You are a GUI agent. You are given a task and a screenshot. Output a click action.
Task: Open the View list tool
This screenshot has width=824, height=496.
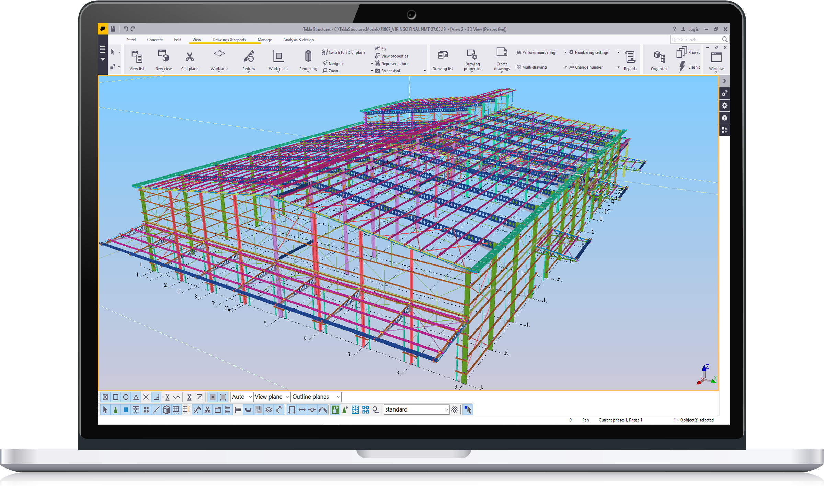pyautogui.click(x=137, y=57)
